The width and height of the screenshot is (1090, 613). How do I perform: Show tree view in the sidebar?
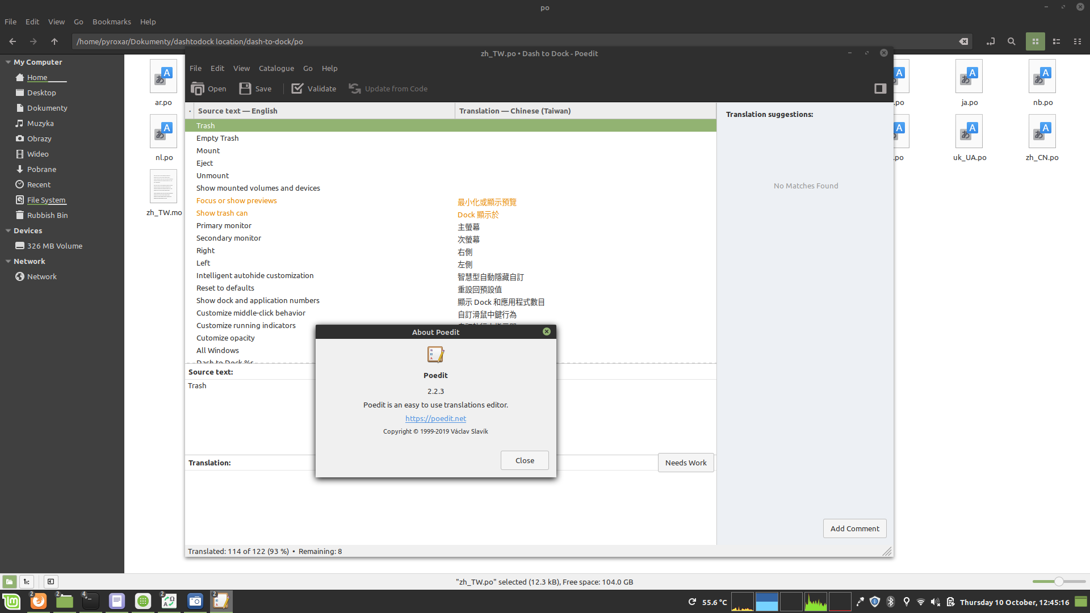[27, 582]
